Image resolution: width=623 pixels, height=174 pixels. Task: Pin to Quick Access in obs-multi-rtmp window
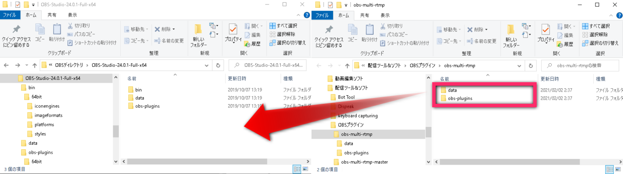(329, 36)
